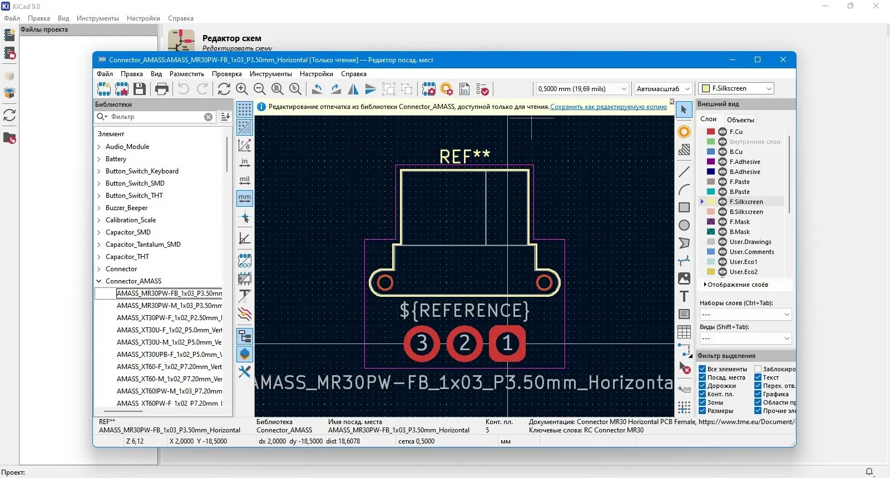This screenshot has width=890, height=478.
Task: Click Сохранить как редактируемую копию link
Action: [608, 107]
